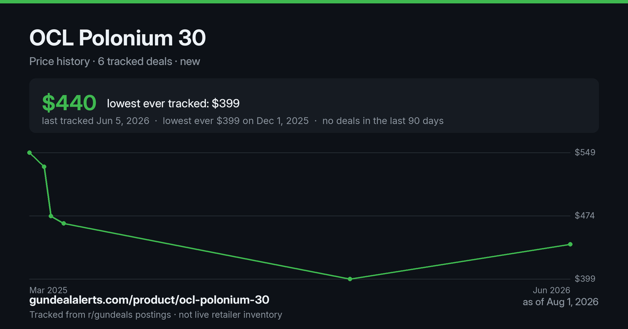628x329 pixels.
Task: Click 'no deals in the last 90 days'
Action: tap(383, 121)
